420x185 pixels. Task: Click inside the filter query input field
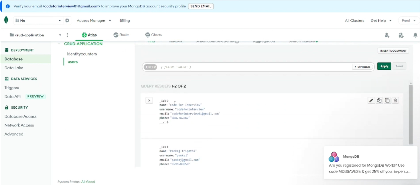[x=217, y=67]
